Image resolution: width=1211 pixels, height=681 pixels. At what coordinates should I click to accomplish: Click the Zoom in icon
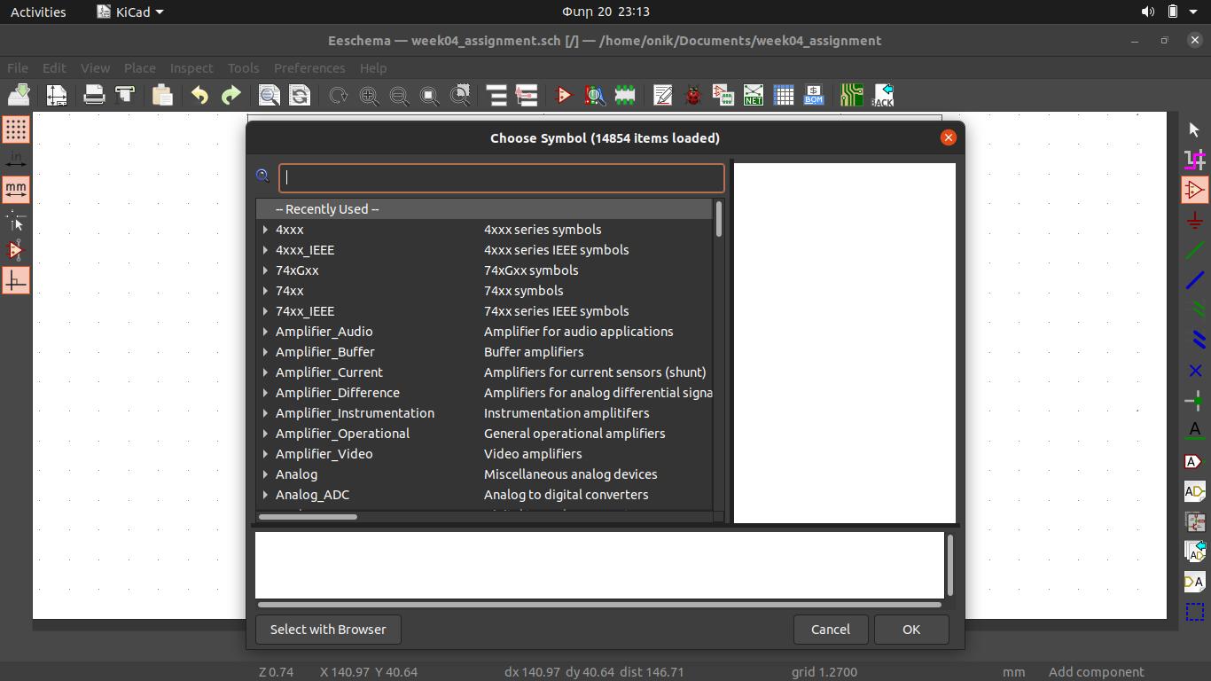click(x=369, y=95)
